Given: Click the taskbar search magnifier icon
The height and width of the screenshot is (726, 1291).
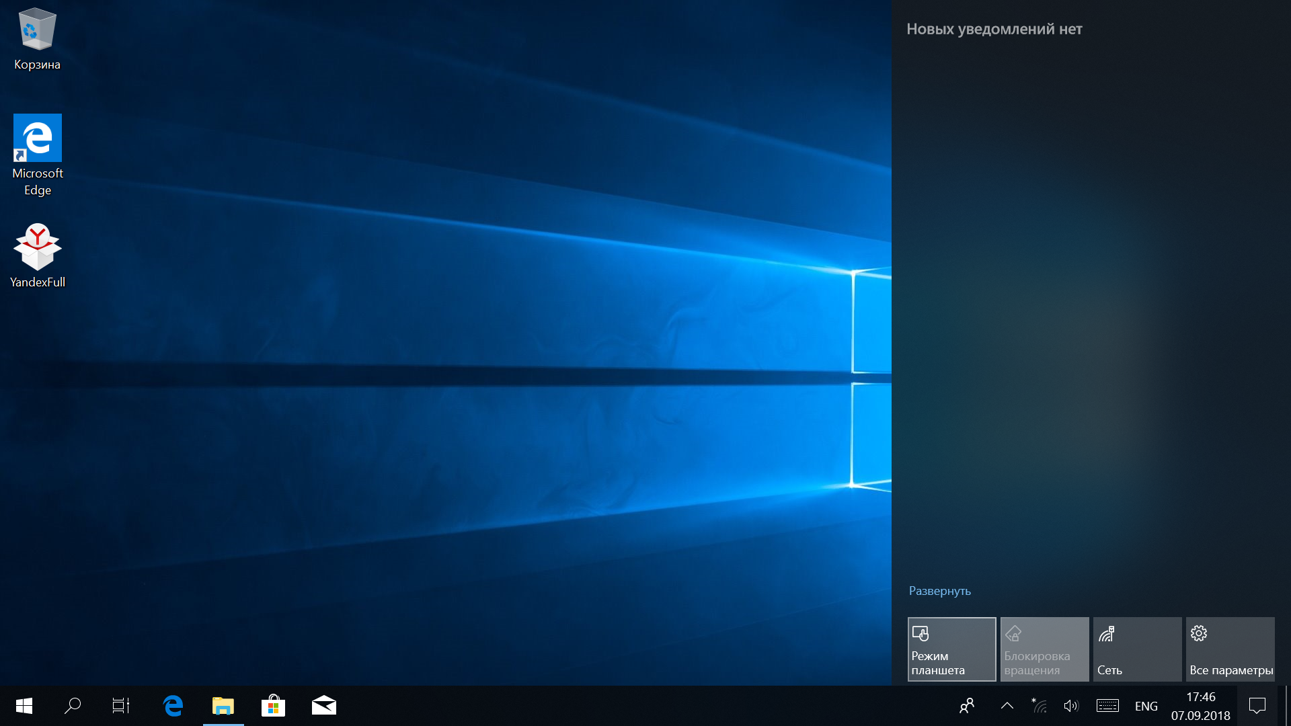Looking at the screenshot, I should [x=73, y=706].
